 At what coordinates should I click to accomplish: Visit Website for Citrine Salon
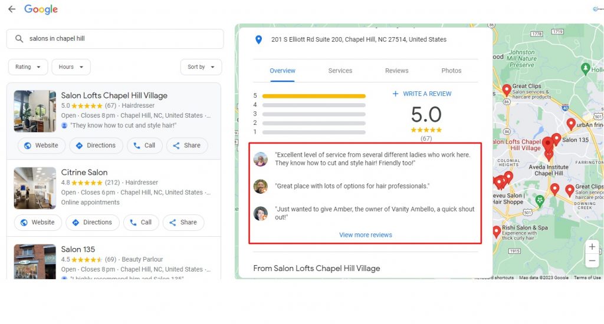[38, 223]
